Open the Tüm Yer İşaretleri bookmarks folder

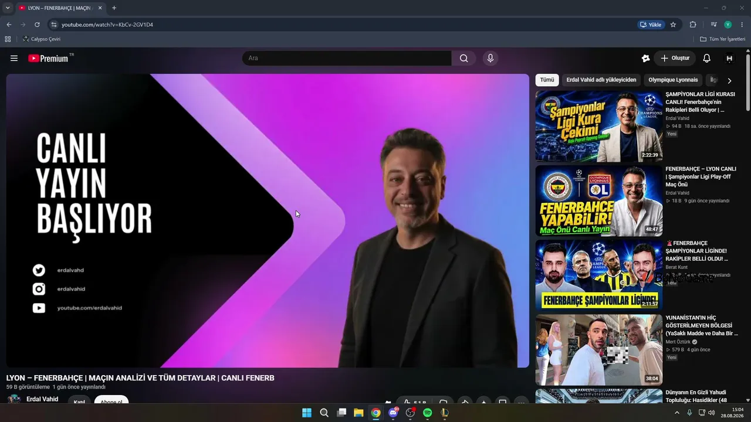722,39
